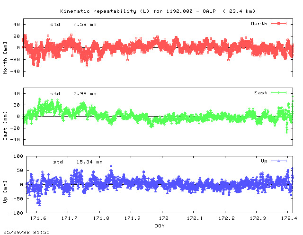Click the 'std 7.59 mm' value
The image size is (303, 235).
[x=73, y=25]
